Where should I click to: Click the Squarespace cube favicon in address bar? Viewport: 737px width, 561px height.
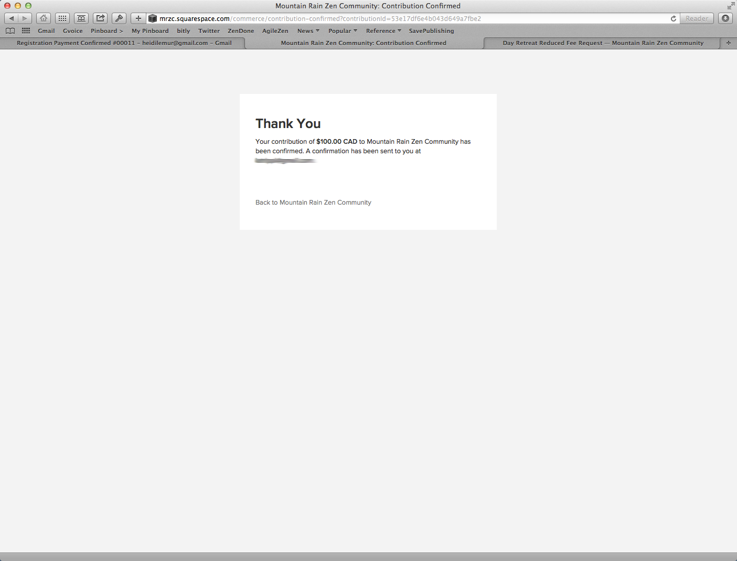(153, 18)
